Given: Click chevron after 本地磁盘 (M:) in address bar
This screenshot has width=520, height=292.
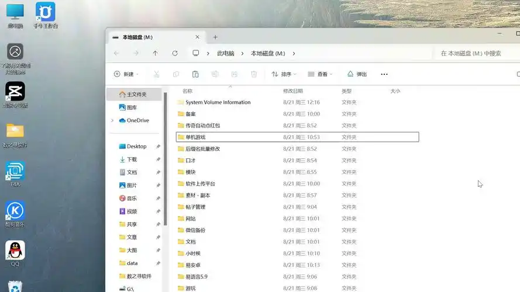Looking at the screenshot, I should (294, 54).
